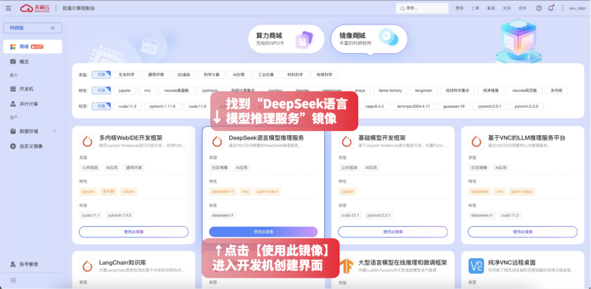
Task: Filter feature by llama-factory
Action: click(x=391, y=90)
